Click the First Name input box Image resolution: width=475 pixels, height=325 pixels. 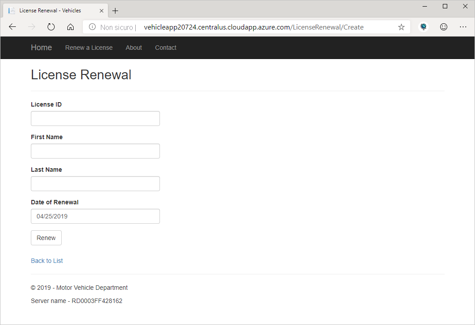click(95, 151)
